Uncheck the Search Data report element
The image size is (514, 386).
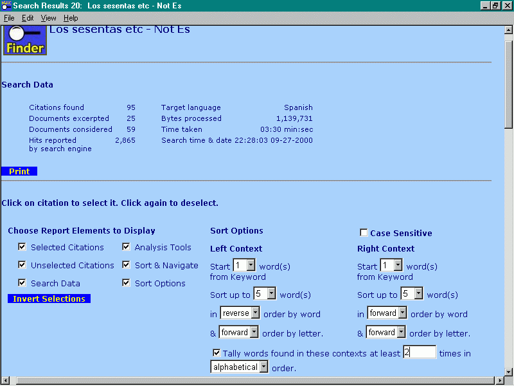(22, 283)
